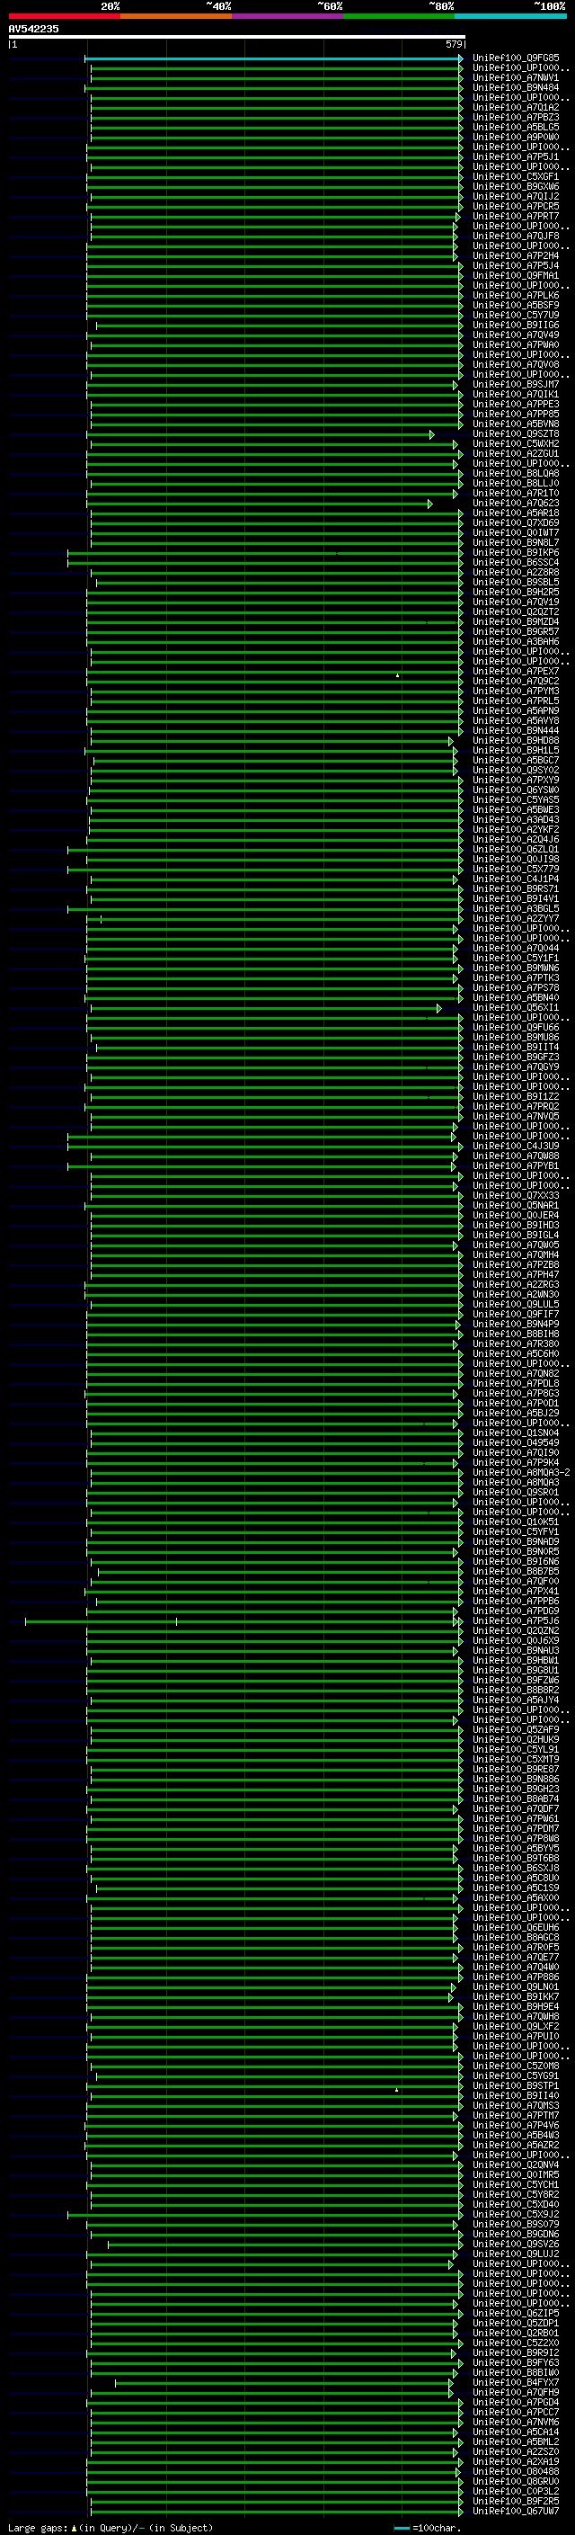Click hit UniRef100_B9GFZ3
This screenshot has width=575, height=2535.
[x=516, y=1057]
